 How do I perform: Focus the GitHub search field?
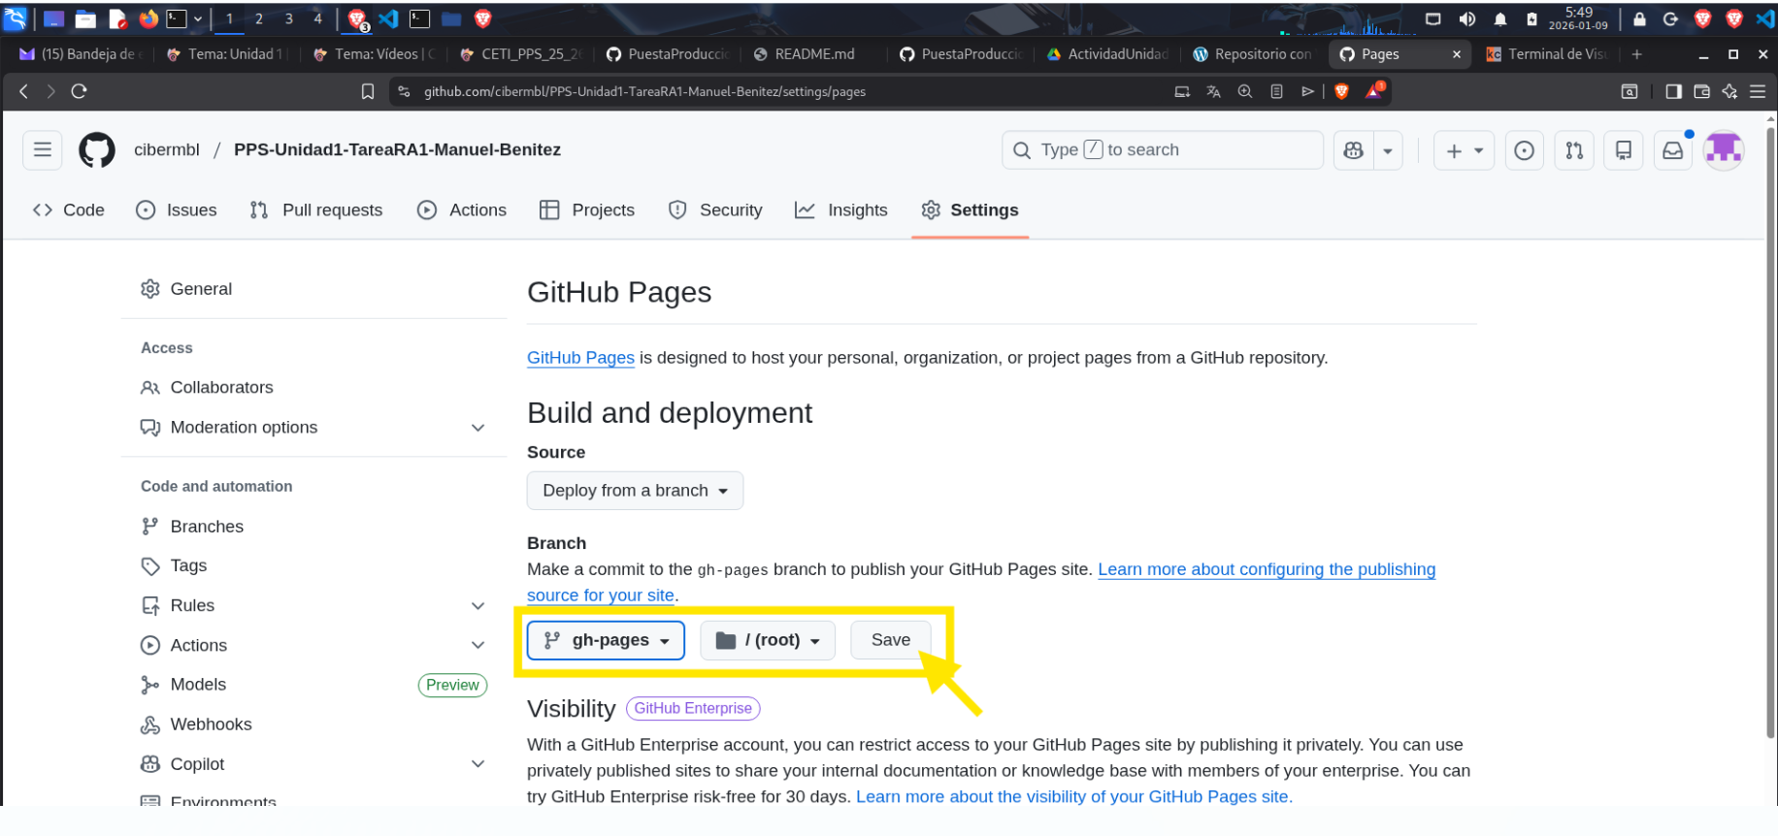(1163, 150)
